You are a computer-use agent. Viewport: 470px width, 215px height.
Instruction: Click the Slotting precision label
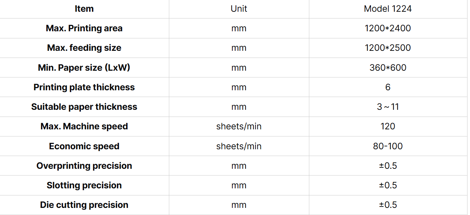(84, 185)
